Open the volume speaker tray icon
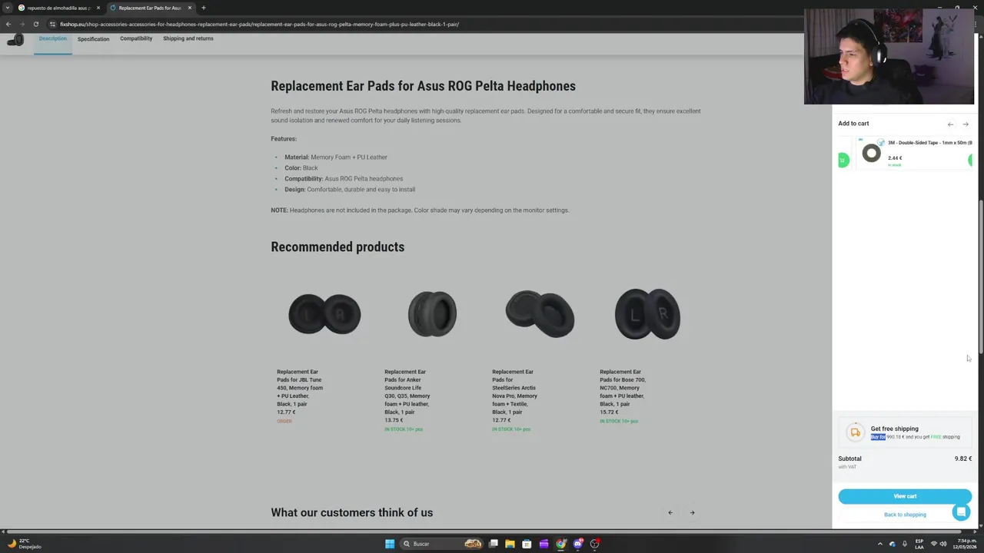This screenshot has width=984, height=553. 943,544
